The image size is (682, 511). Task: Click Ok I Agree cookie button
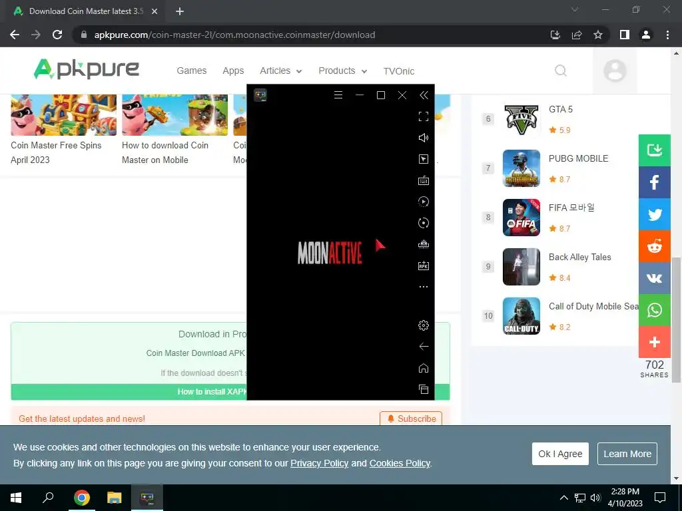(560, 454)
